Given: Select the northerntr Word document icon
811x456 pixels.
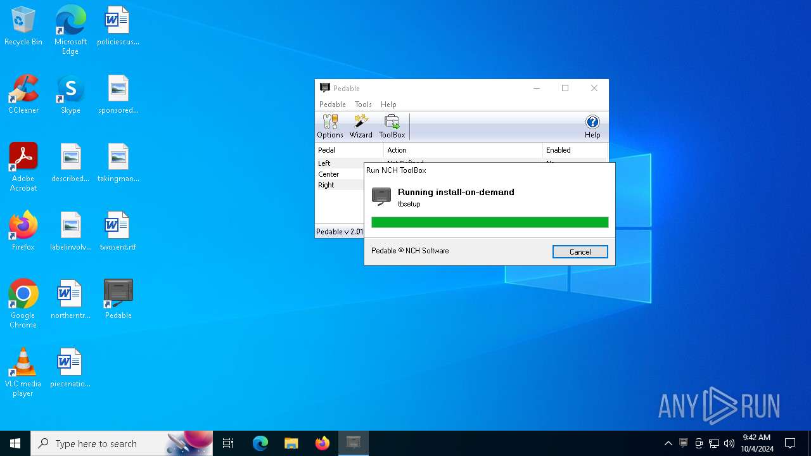Looking at the screenshot, I should tap(70, 300).
